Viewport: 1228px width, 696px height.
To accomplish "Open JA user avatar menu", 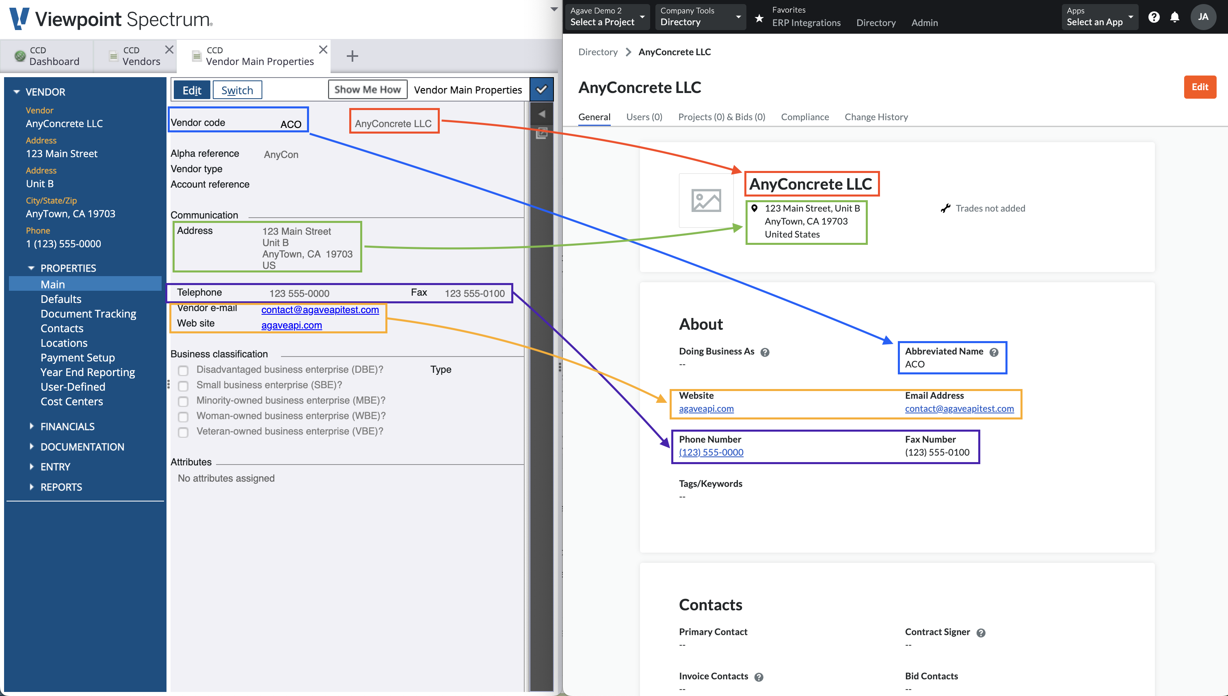I will point(1203,17).
